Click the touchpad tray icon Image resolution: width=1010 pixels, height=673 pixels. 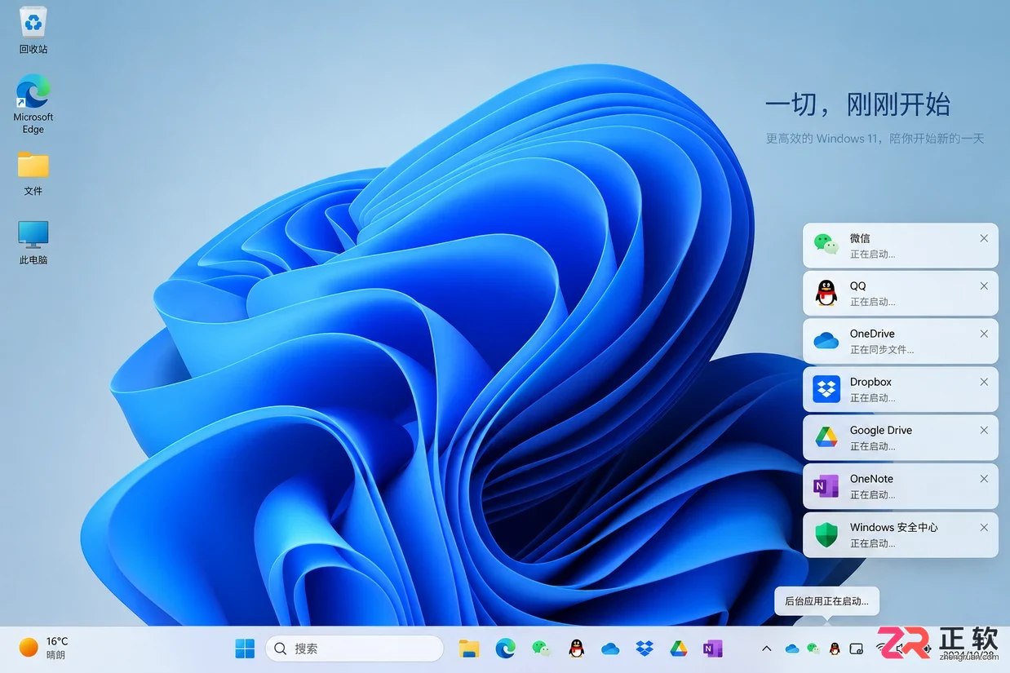857,649
